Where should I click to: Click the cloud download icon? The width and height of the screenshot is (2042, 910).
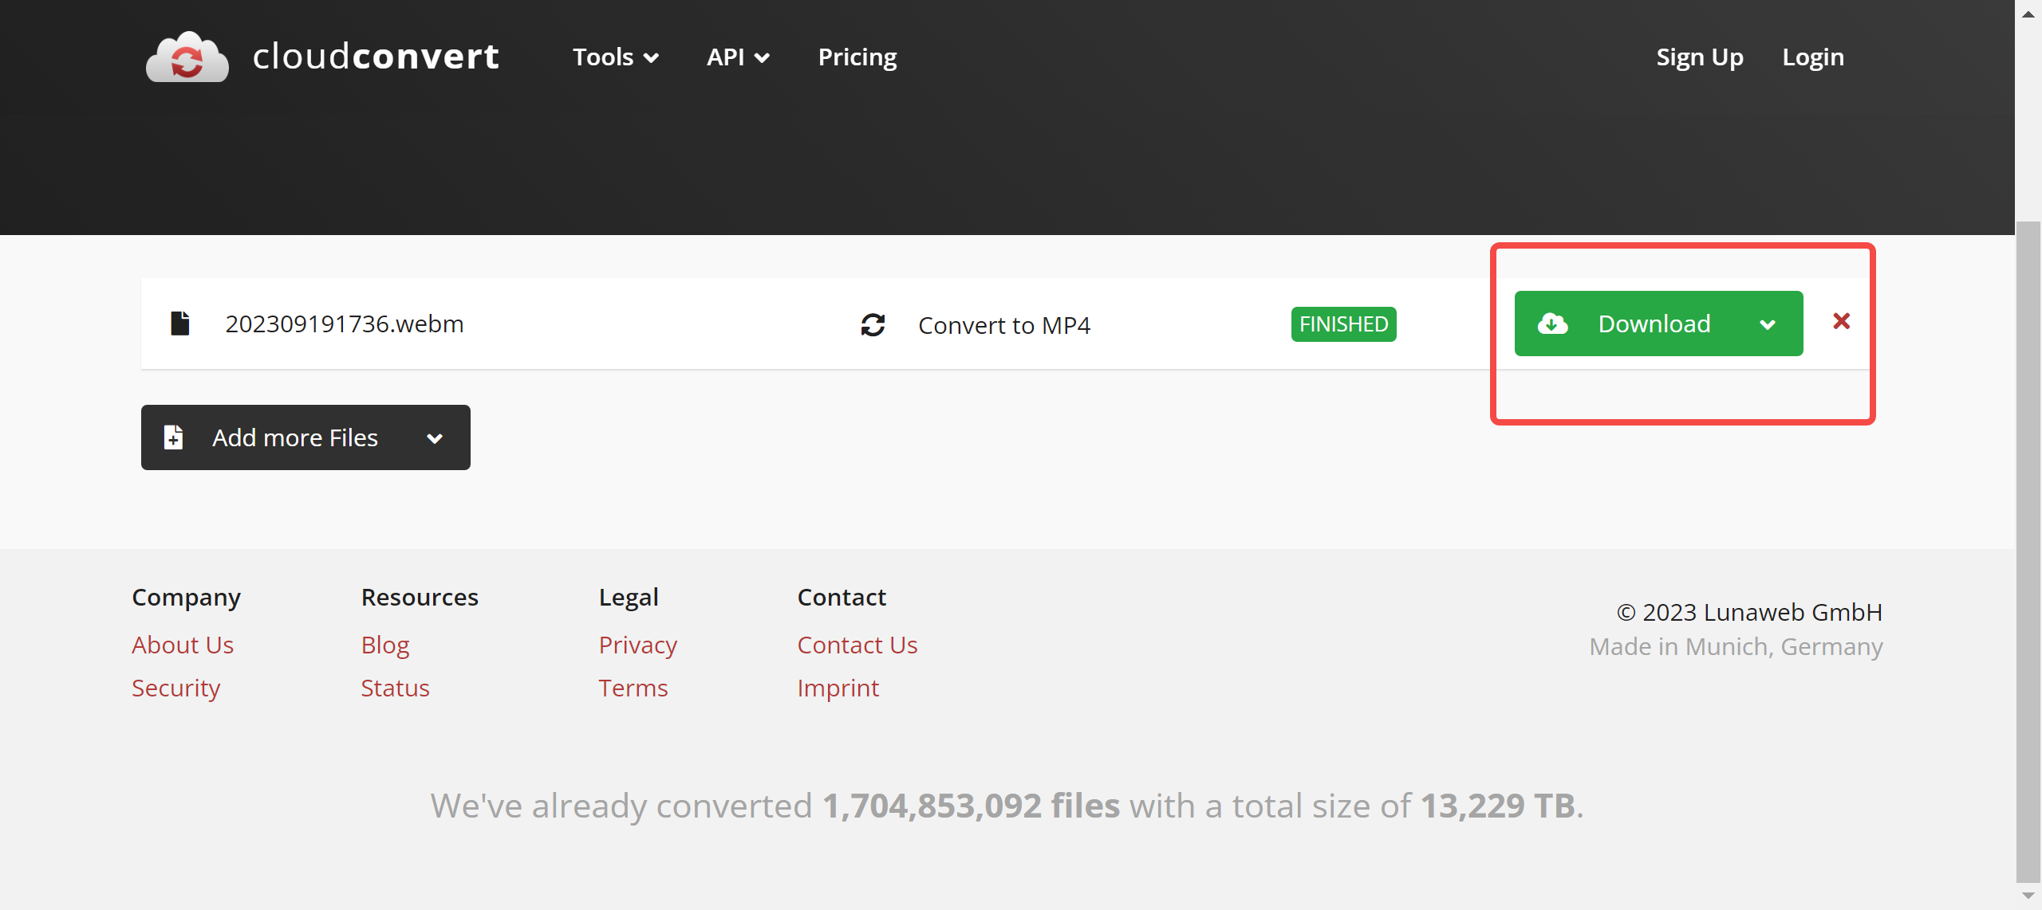[1552, 324]
